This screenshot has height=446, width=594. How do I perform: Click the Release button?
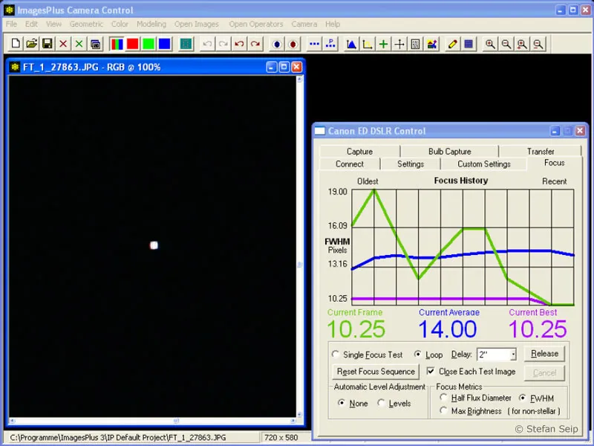[x=544, y=354]
